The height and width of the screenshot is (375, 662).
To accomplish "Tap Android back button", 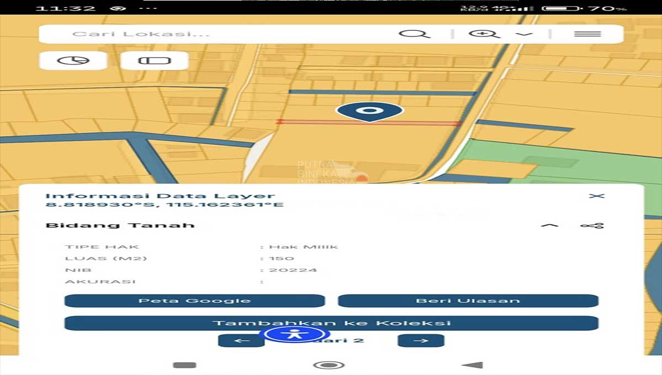I will [472, 365].
